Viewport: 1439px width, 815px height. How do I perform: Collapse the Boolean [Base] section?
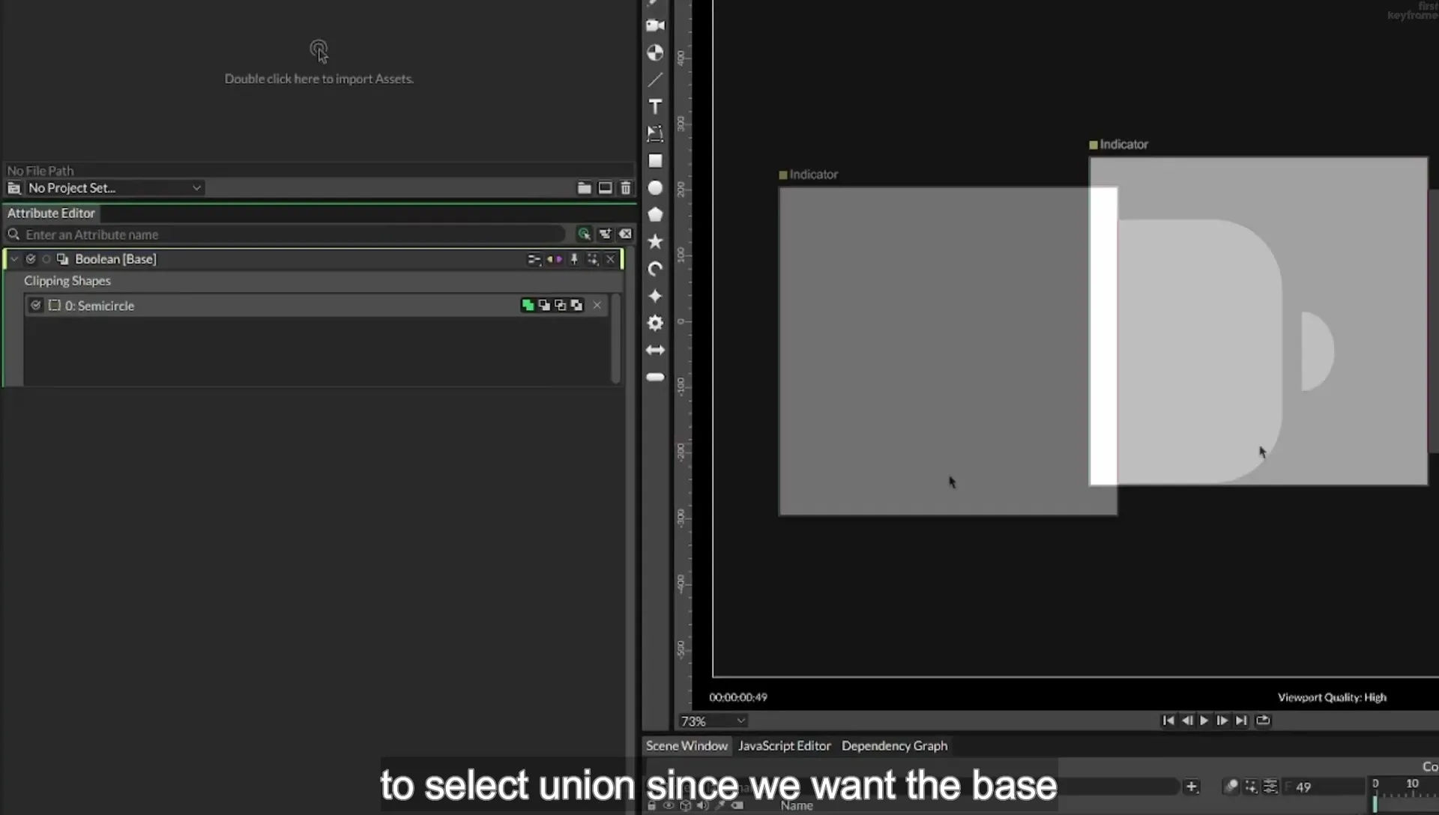(x=14, y=259)
